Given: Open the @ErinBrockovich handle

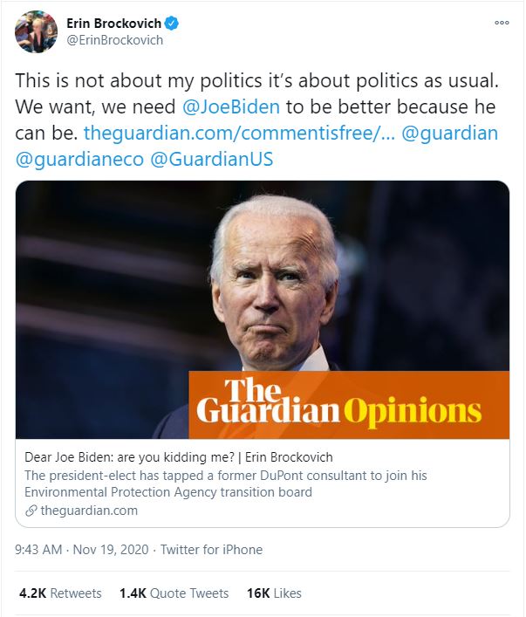Looking at the screenshot, I should 115,40.
